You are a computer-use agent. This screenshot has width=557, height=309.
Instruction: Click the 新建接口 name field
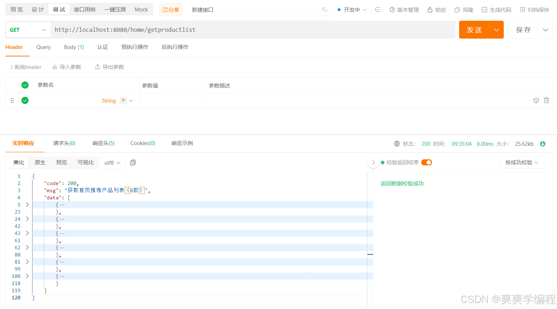coord(254,10)
